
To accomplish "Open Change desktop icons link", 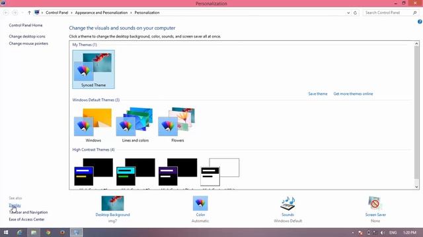I will click(x=27, y=36).
